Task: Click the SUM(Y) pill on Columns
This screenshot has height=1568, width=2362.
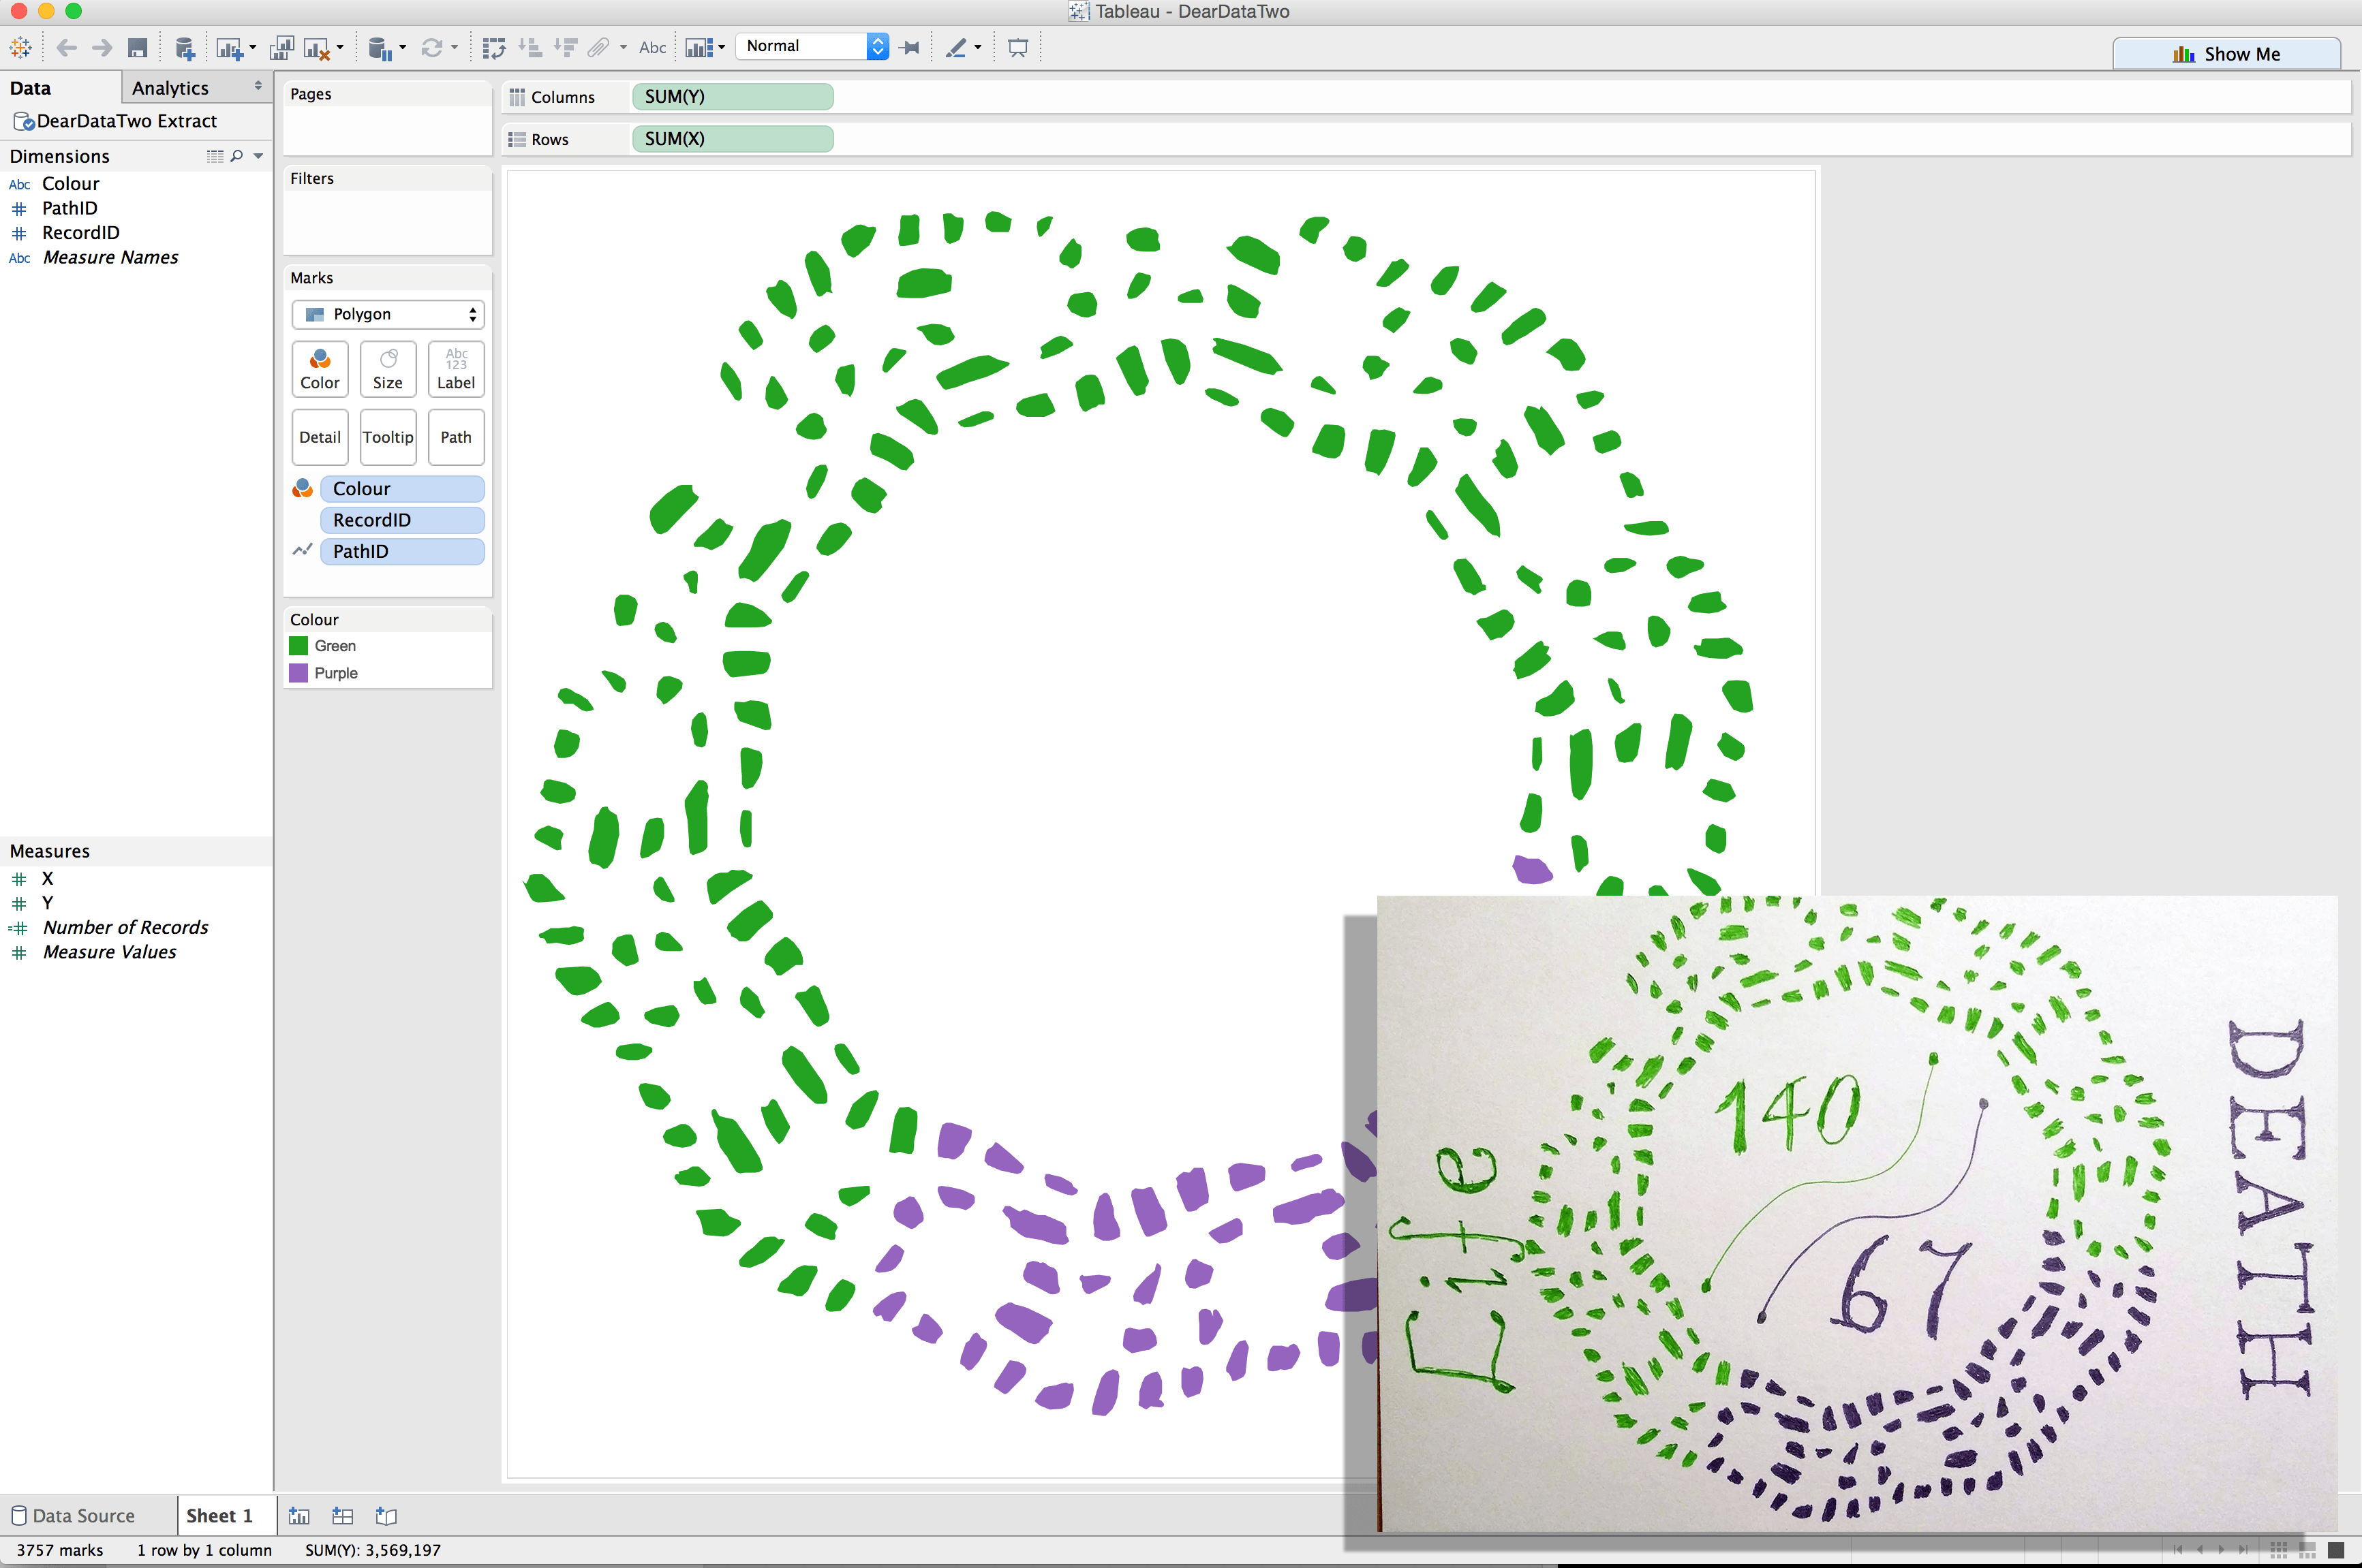Action: click(733, 97)
